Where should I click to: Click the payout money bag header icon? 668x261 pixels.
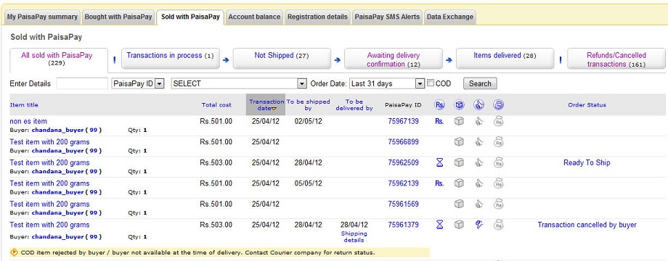point(498,104)
